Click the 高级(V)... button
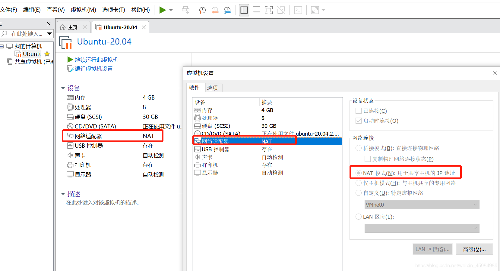Viewport: 500px width, 271px height. 474,249
